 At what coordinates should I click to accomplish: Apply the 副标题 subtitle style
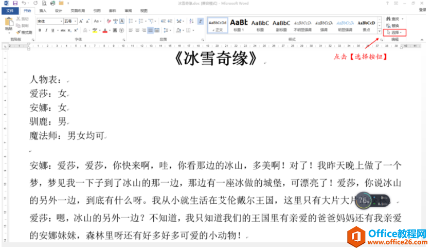281,25
